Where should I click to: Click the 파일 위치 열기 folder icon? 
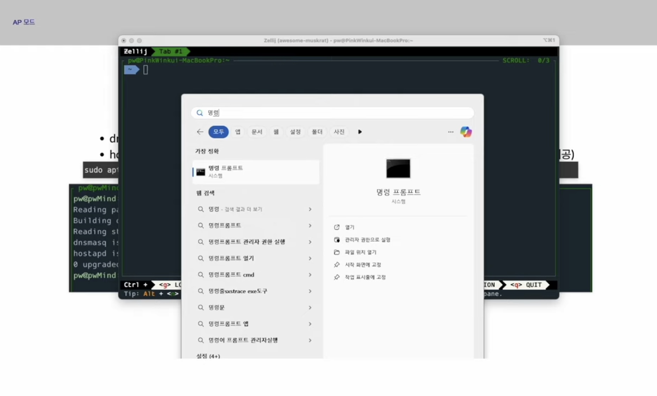337,252
